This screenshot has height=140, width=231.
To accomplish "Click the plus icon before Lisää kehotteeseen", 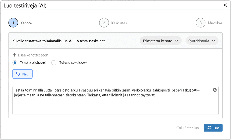I will [x=15, y=55].
